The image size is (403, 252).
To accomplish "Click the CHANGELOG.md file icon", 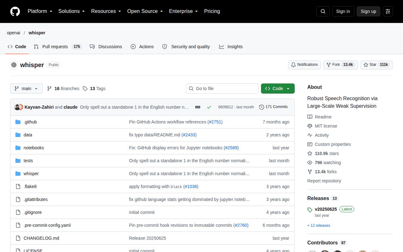I will pyautogui.click(x=18, y=238).
